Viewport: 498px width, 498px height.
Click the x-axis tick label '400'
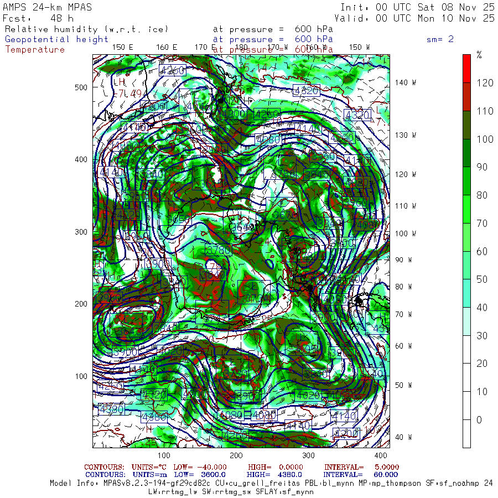coord(381,455)
